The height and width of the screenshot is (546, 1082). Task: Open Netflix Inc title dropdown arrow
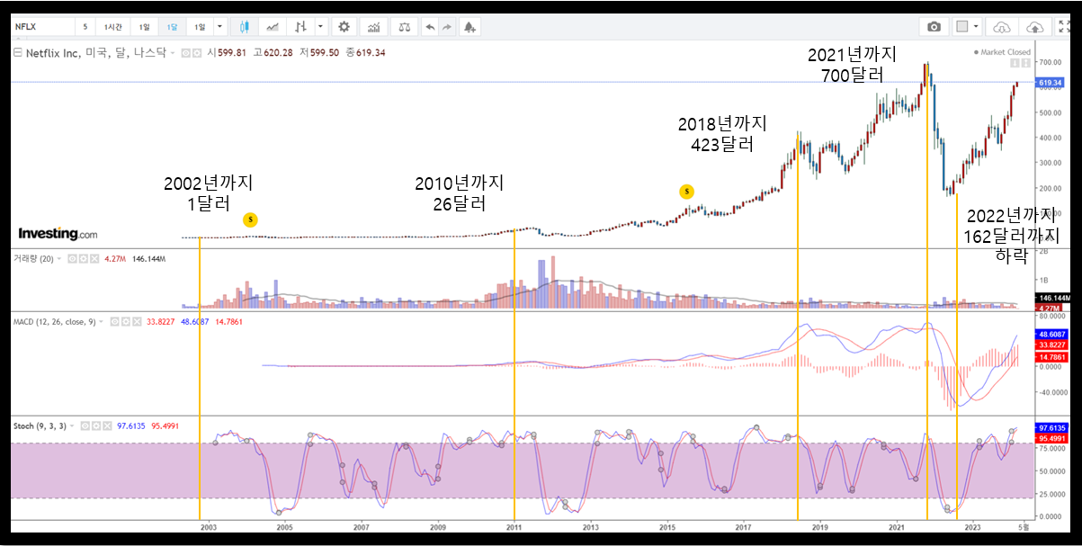point(173,53)
